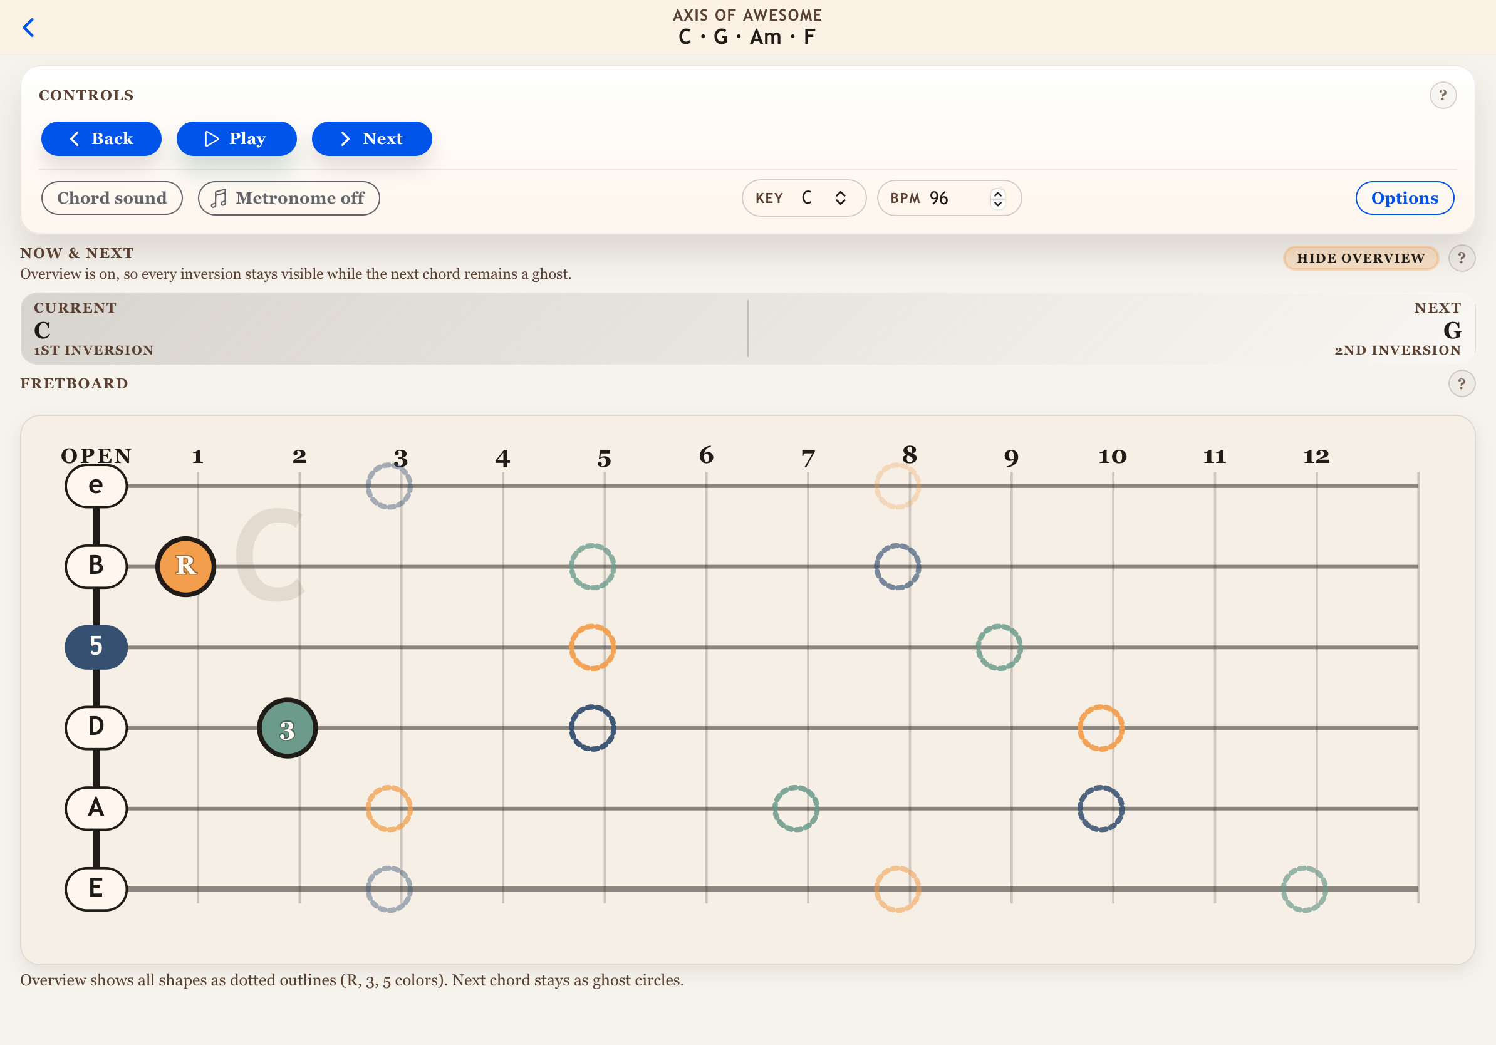Click the BPM value field
Screen dimensions: 1496x1045
click(939, 197)
